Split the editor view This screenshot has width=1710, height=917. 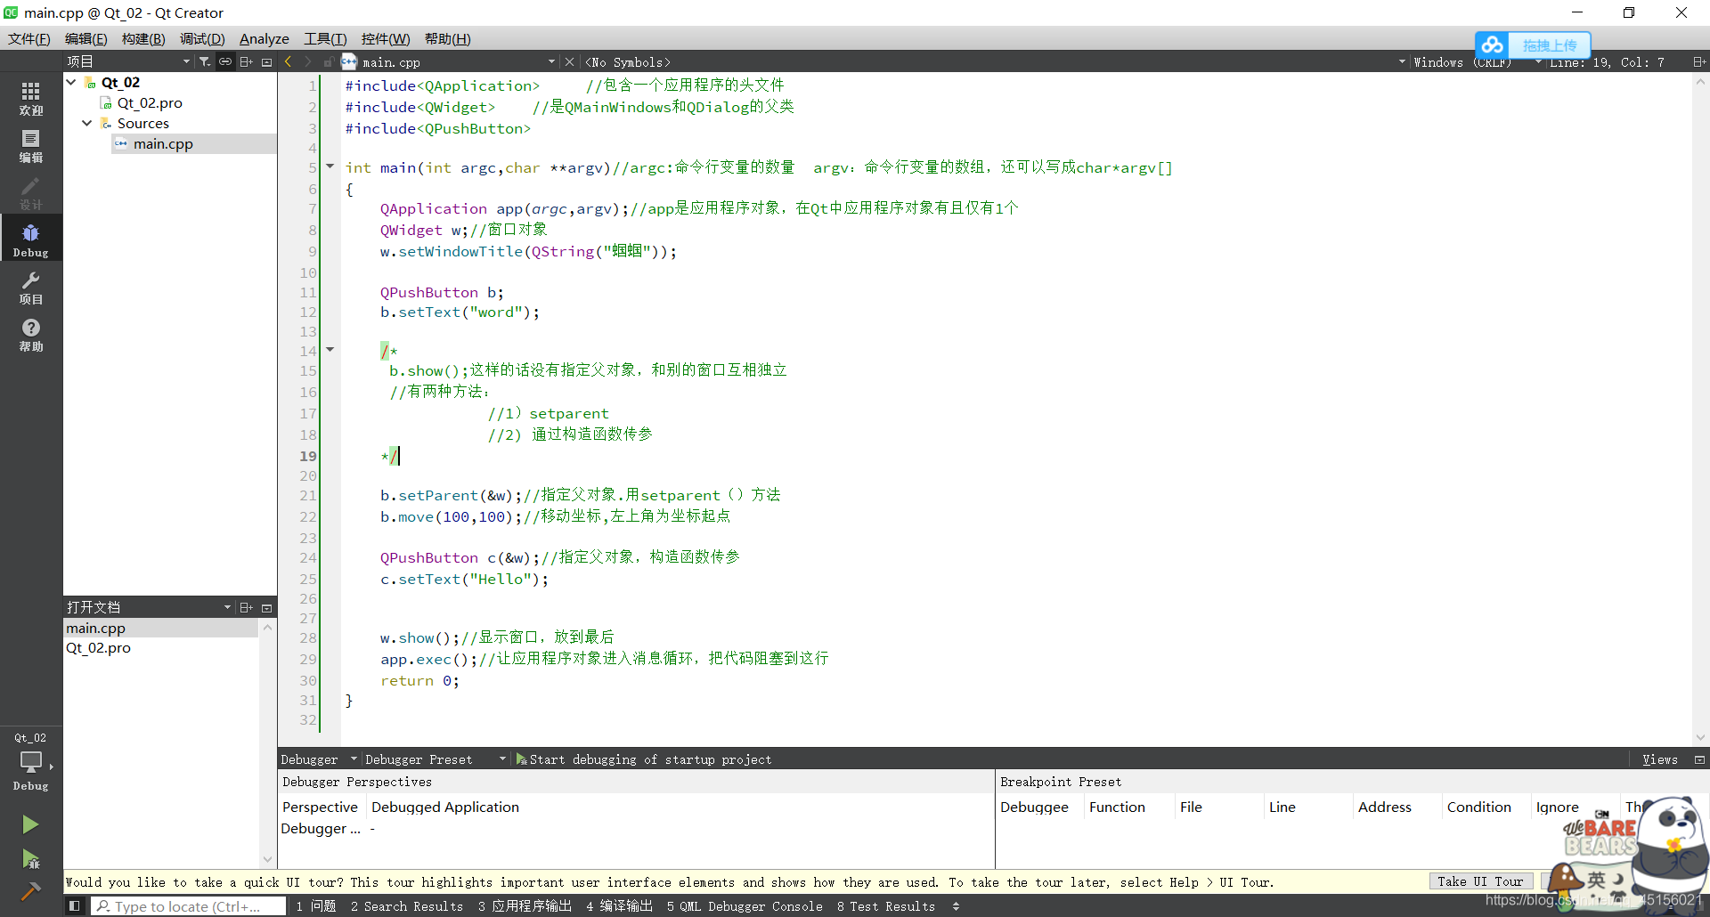1699,61
